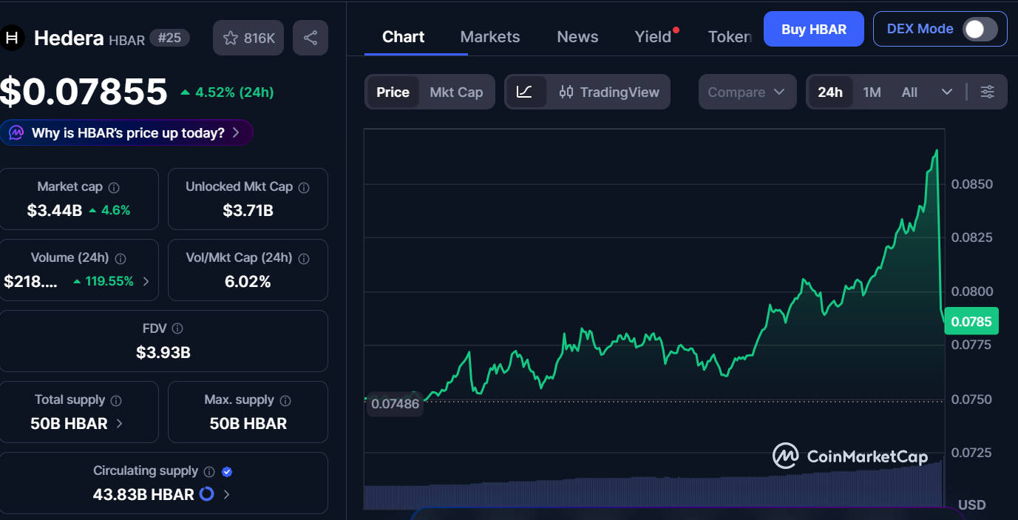
Task: Click the share icon button
Action: click(311, 38)
